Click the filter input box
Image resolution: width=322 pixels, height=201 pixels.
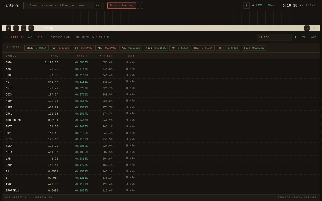tap(274, 37)
